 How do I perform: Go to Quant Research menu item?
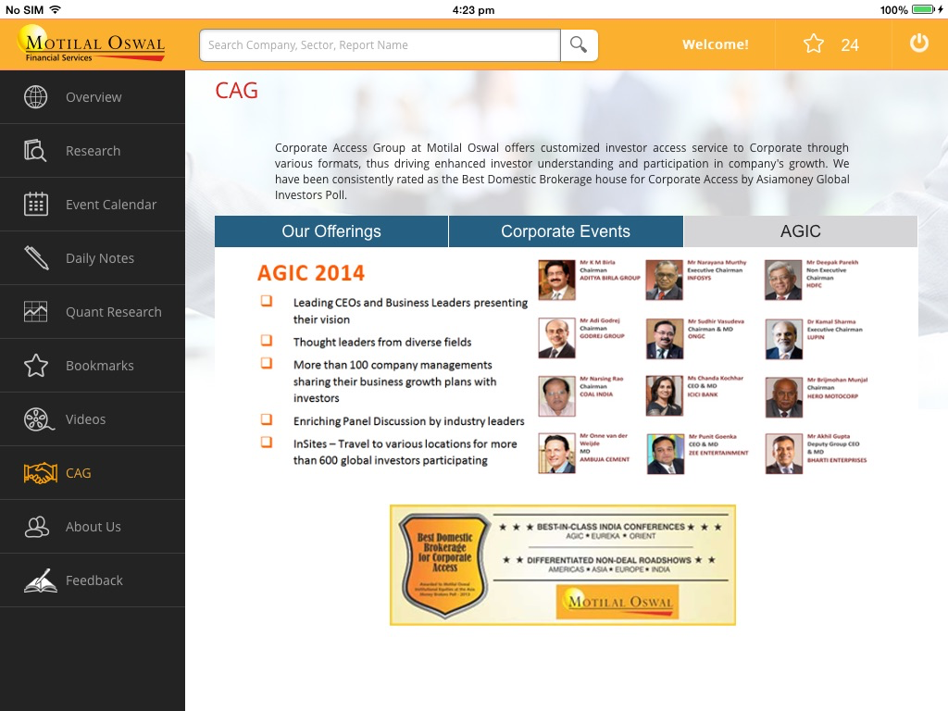click(x=93, y=312)
